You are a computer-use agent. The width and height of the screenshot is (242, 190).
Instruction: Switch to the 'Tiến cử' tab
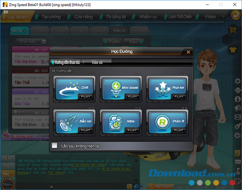97,62
